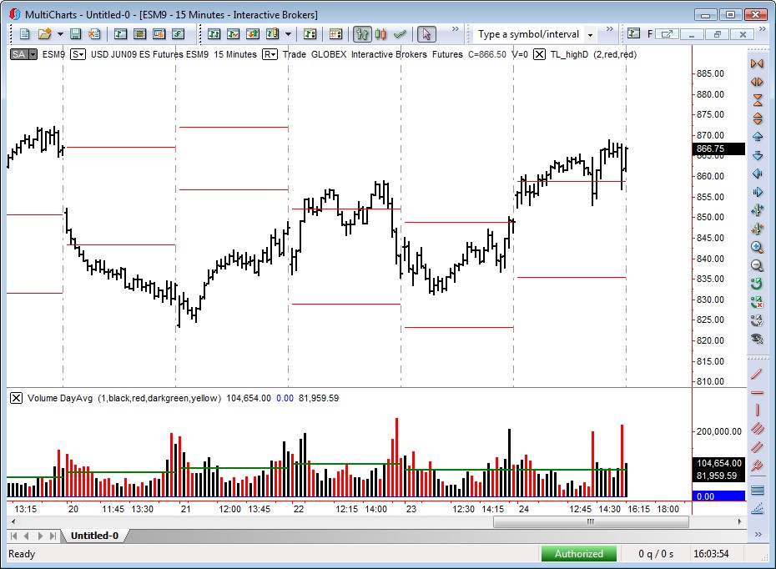Toggle Volume DayAvg study checkbox
The image size is (776, 569).
(x=17, y=398)
